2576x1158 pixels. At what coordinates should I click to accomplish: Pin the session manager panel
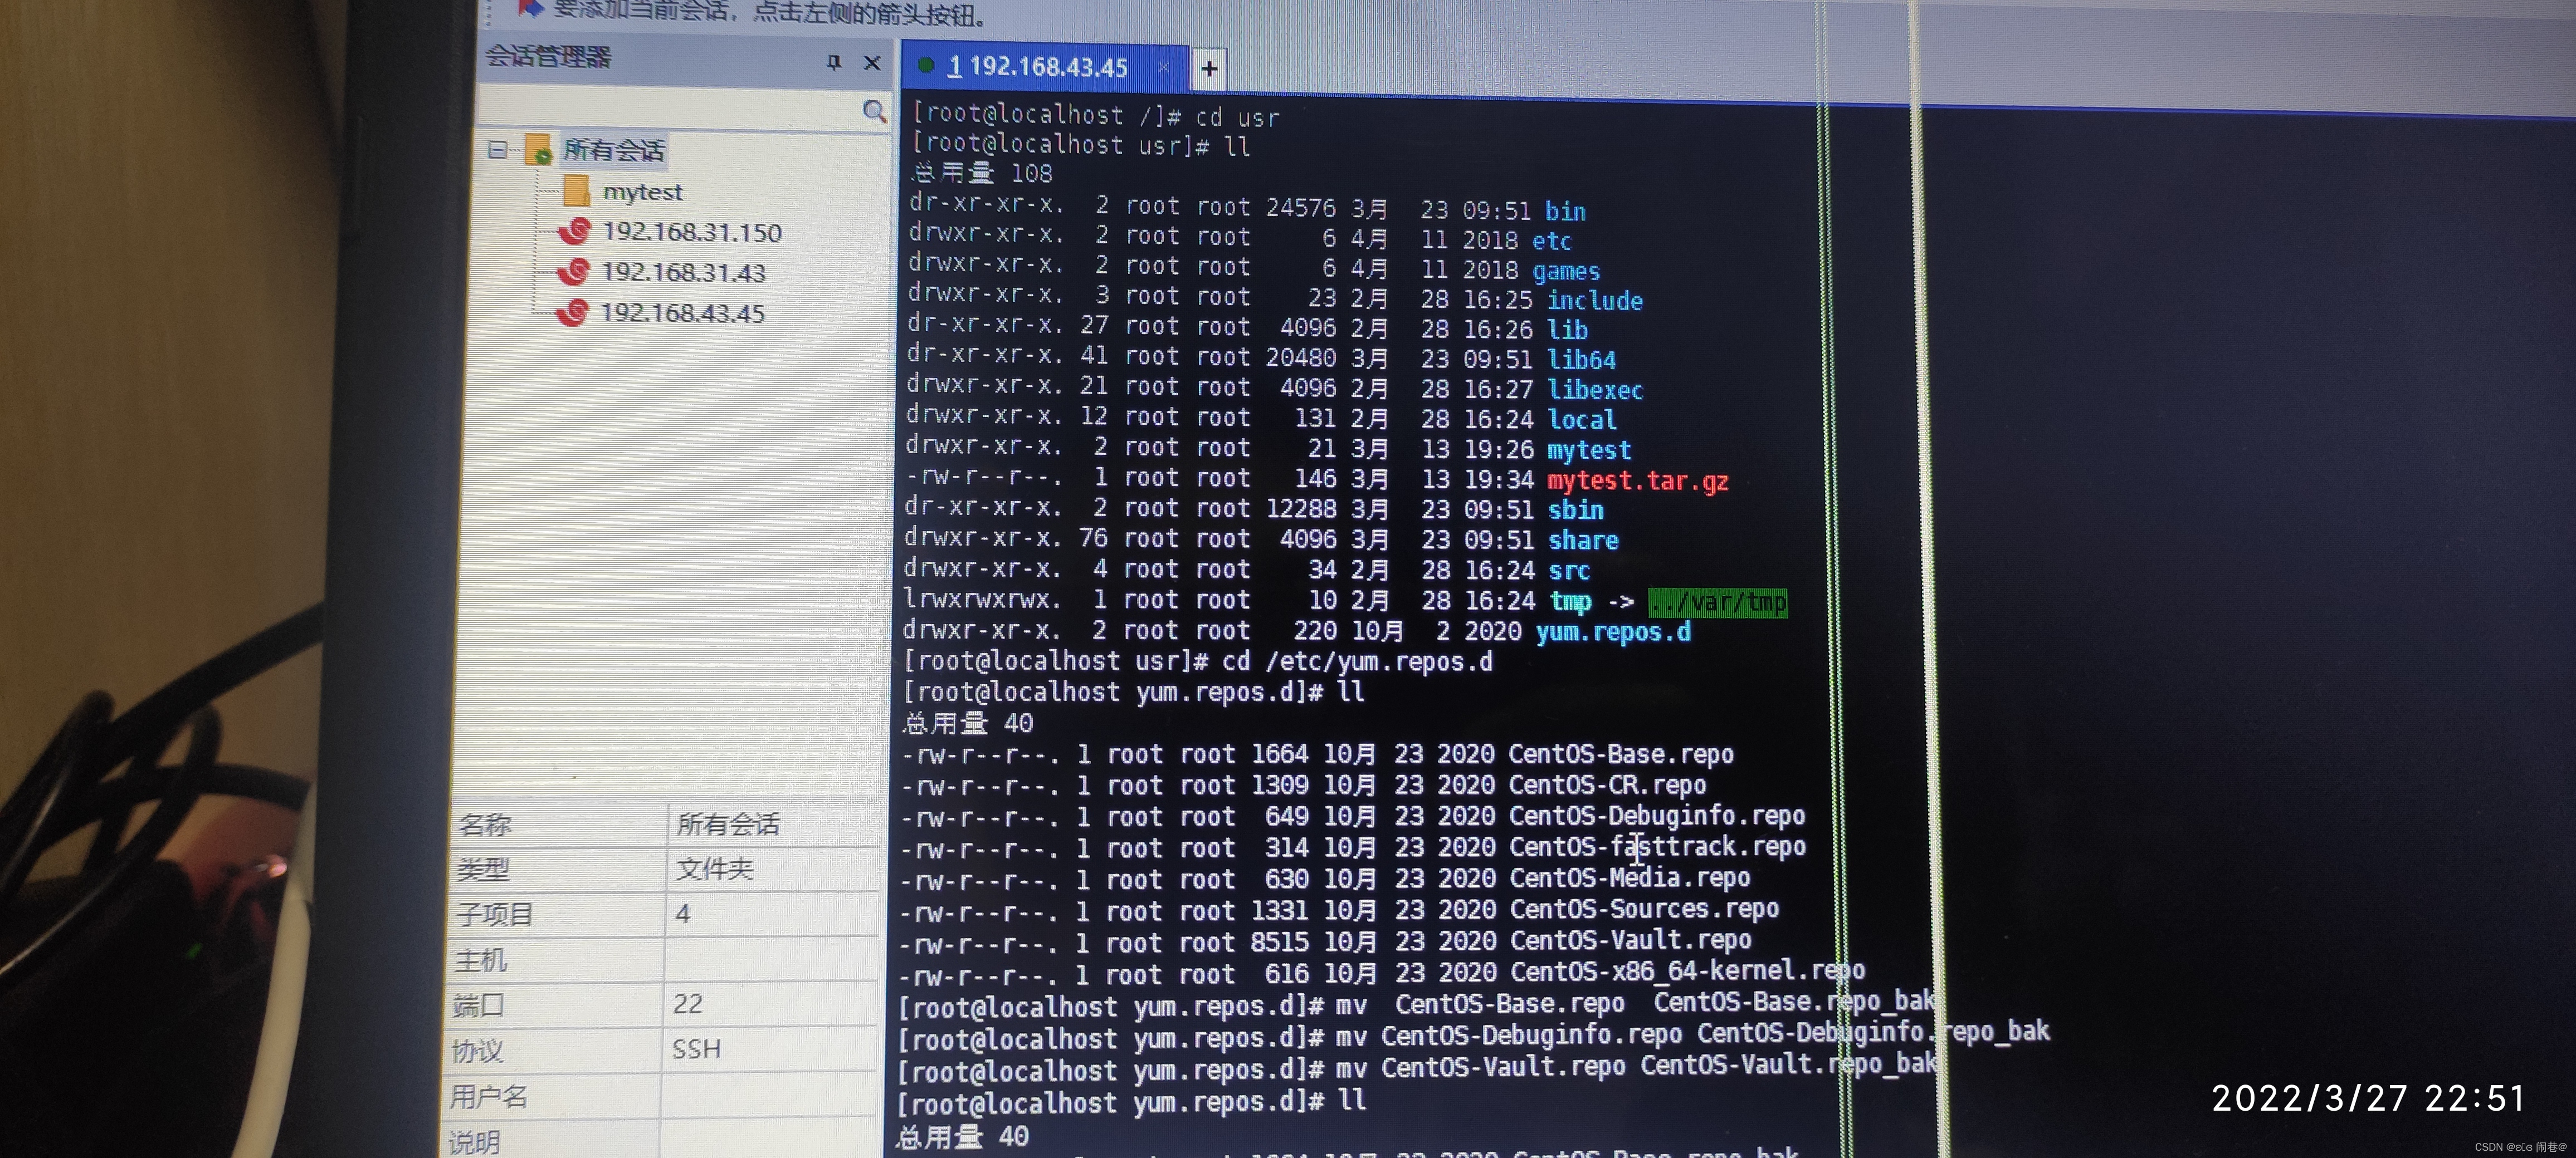pos(834,63)
